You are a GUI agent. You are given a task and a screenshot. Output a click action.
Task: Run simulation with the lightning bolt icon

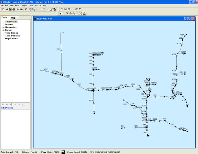(x=26, y=9)
